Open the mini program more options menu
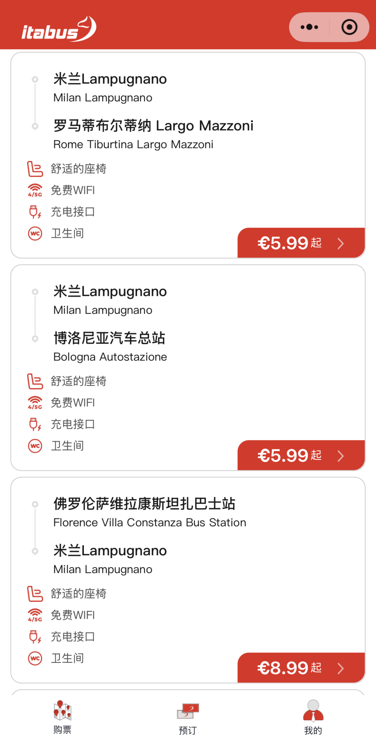 click(x=309, y=27)
